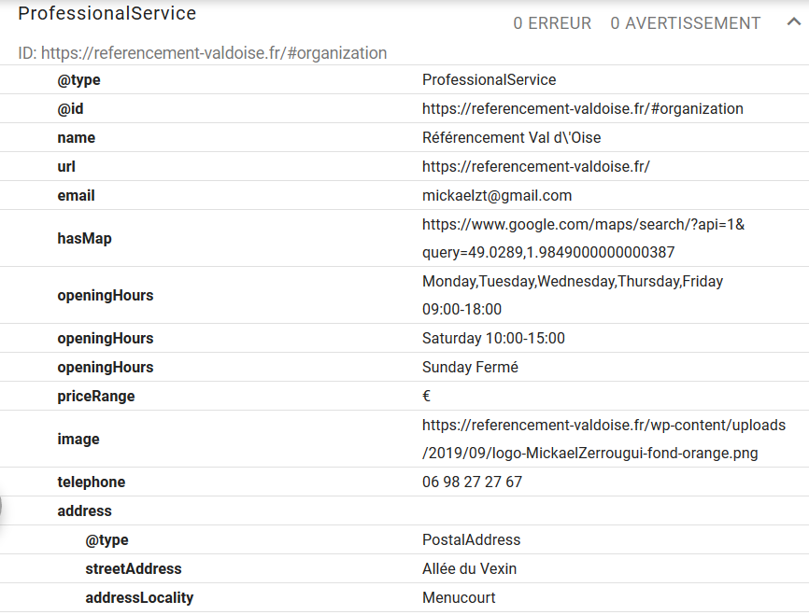Screen dimensions: 809x615
Task: Open the image logo PNG URL
Action: (603, 439)
